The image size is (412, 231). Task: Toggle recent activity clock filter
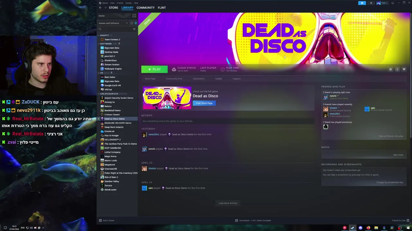coord(131,23)
